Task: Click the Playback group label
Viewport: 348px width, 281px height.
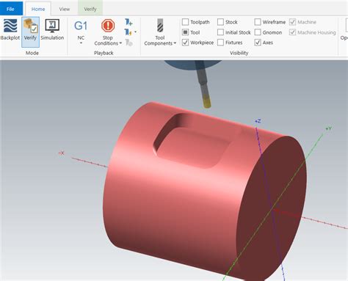Action: [104, 53]
